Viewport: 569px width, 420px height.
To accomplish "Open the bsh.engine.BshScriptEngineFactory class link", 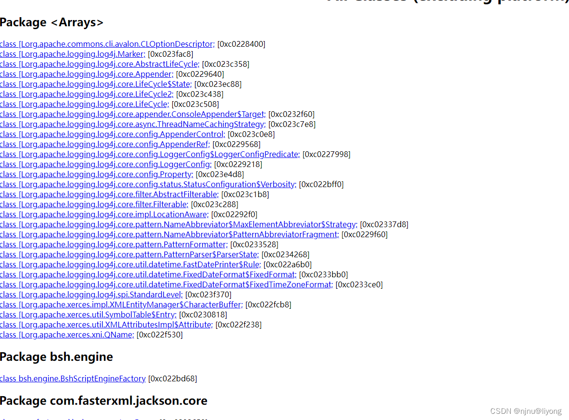I will pyautogui.click(x=72, y=378).
